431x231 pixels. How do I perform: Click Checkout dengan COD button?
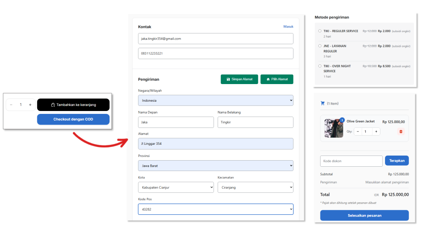point(73,119)
